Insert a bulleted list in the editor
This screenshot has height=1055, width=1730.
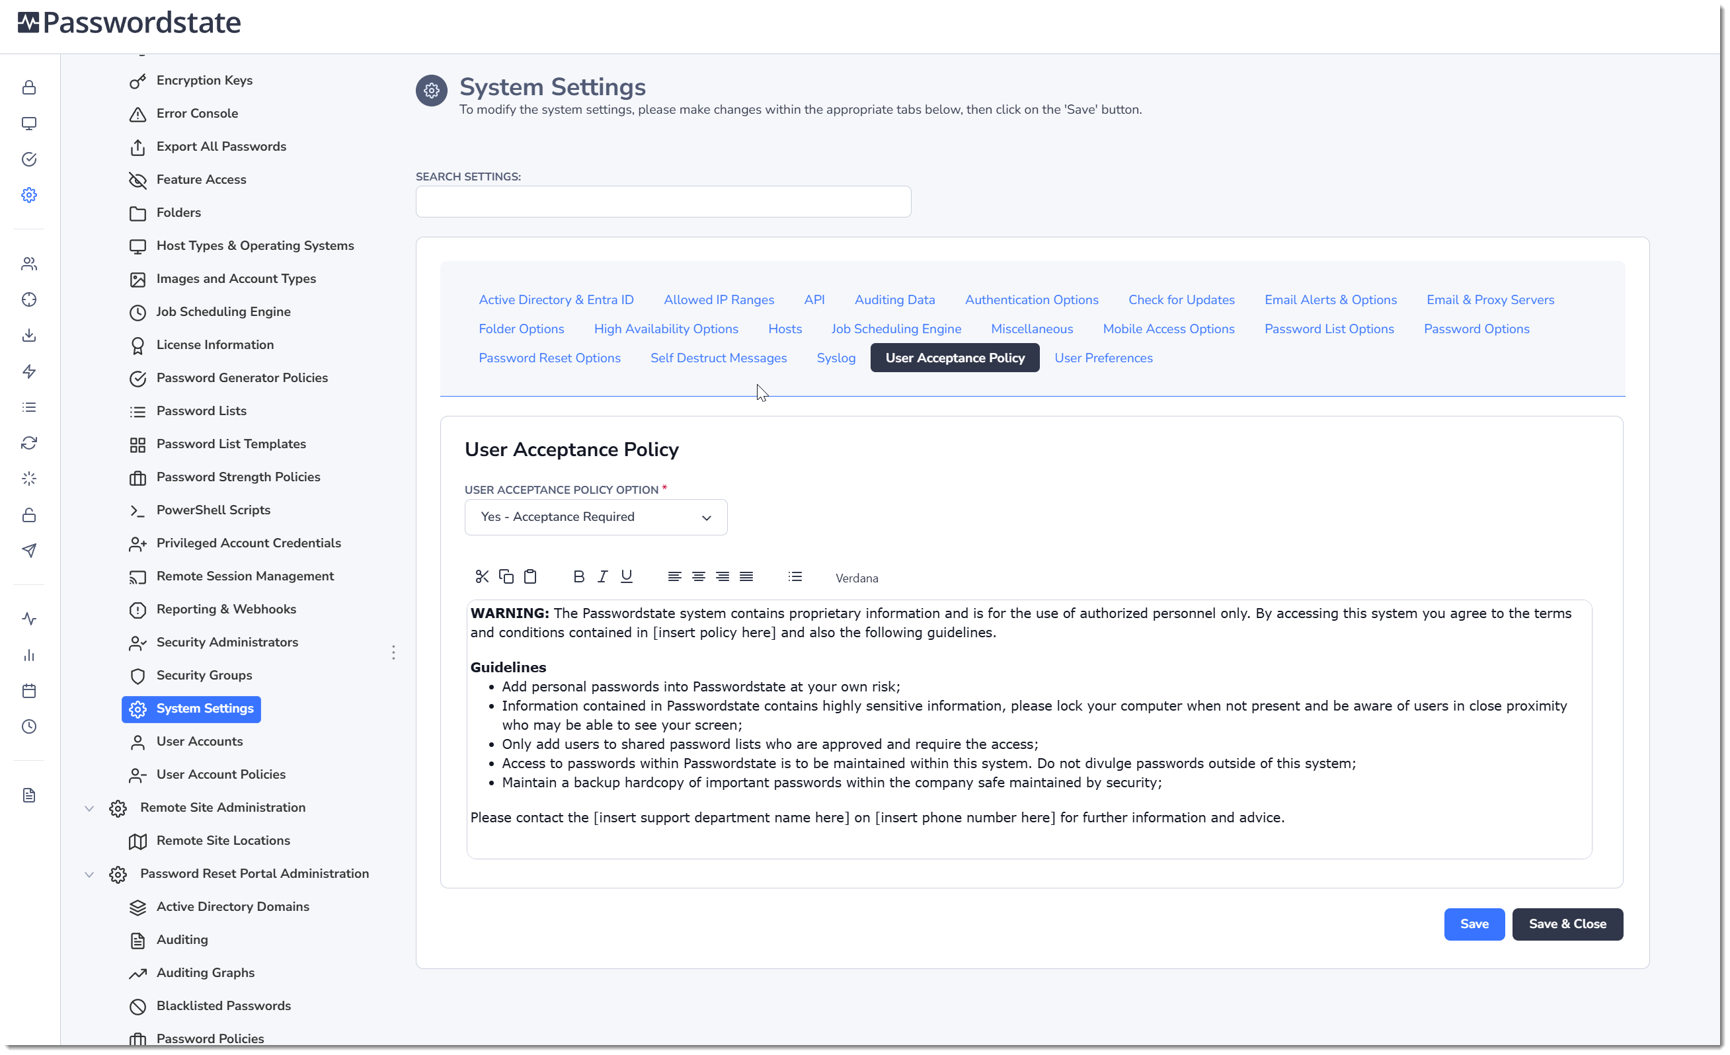click(795, 577)
